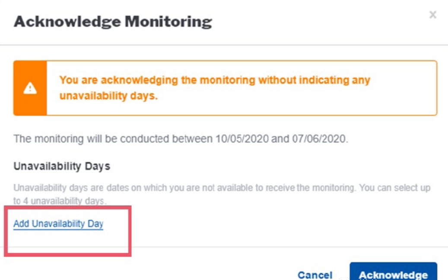
Task: Click the Acknowledge Monitoring dialog title
Action: pyautogui.click(x=113, y=22)
